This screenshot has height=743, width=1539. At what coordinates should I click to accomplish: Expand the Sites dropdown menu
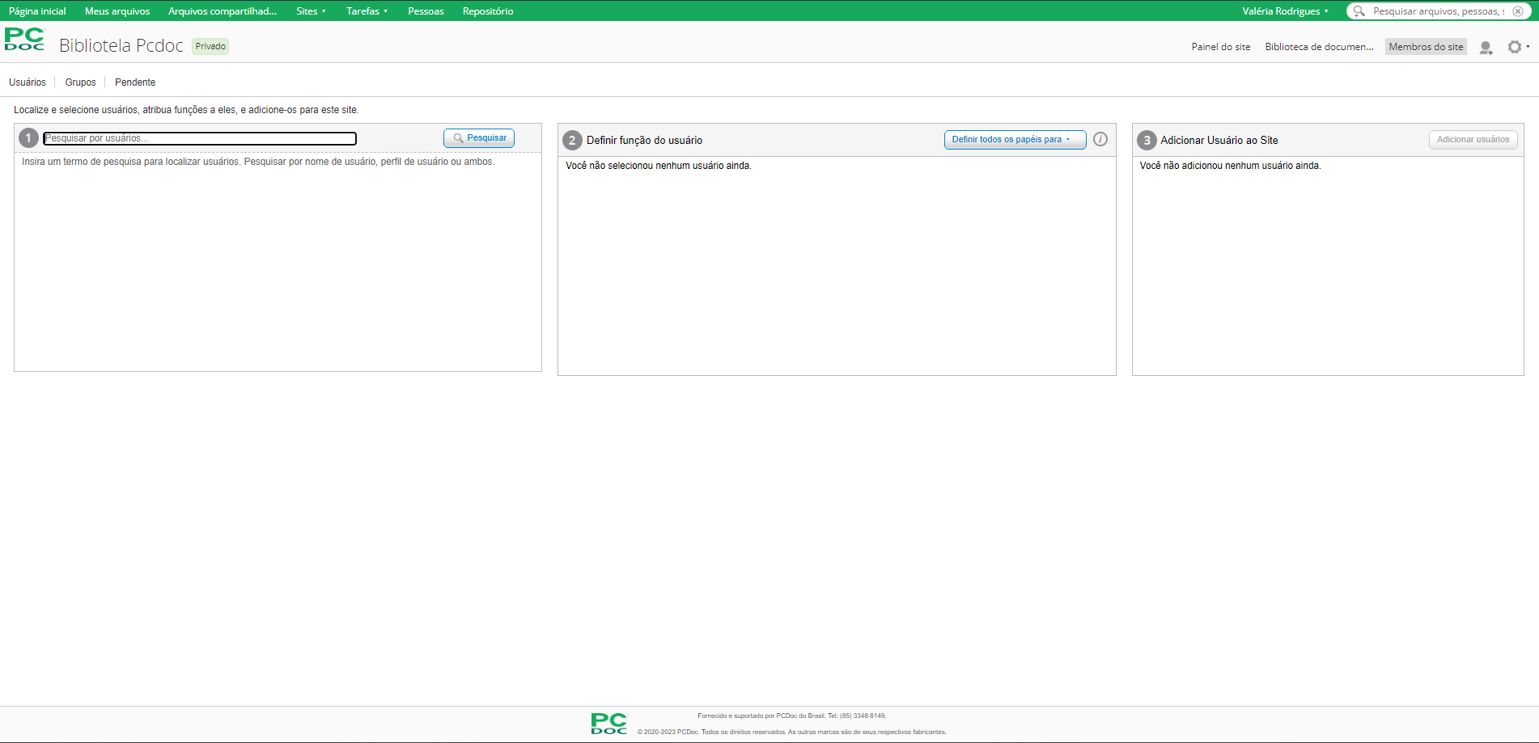[311, 11]
